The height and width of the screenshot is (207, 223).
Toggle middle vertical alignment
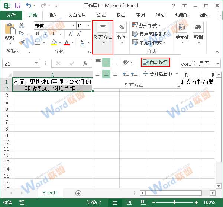click(x=106, y=62)
